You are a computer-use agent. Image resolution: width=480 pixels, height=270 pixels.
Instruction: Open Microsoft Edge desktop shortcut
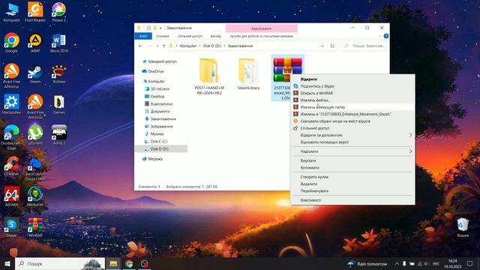12,137
